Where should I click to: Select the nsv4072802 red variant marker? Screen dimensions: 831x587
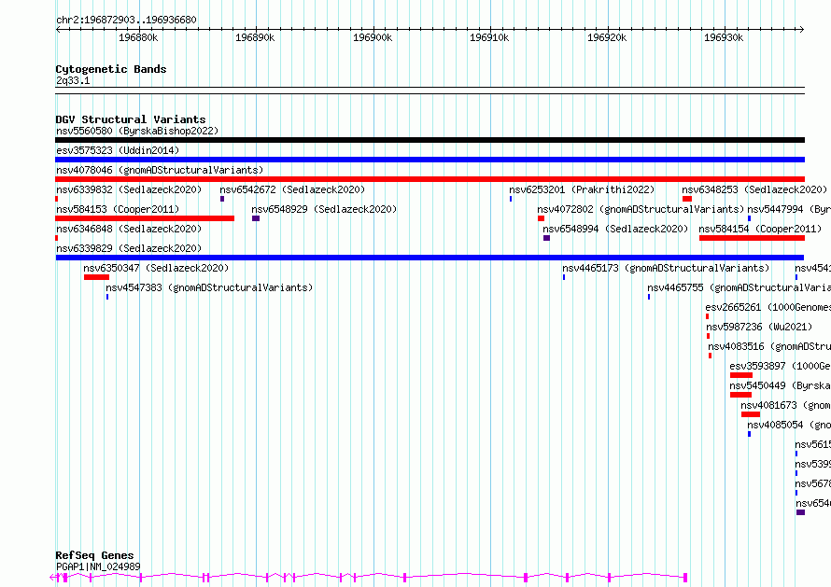point(541,218)
